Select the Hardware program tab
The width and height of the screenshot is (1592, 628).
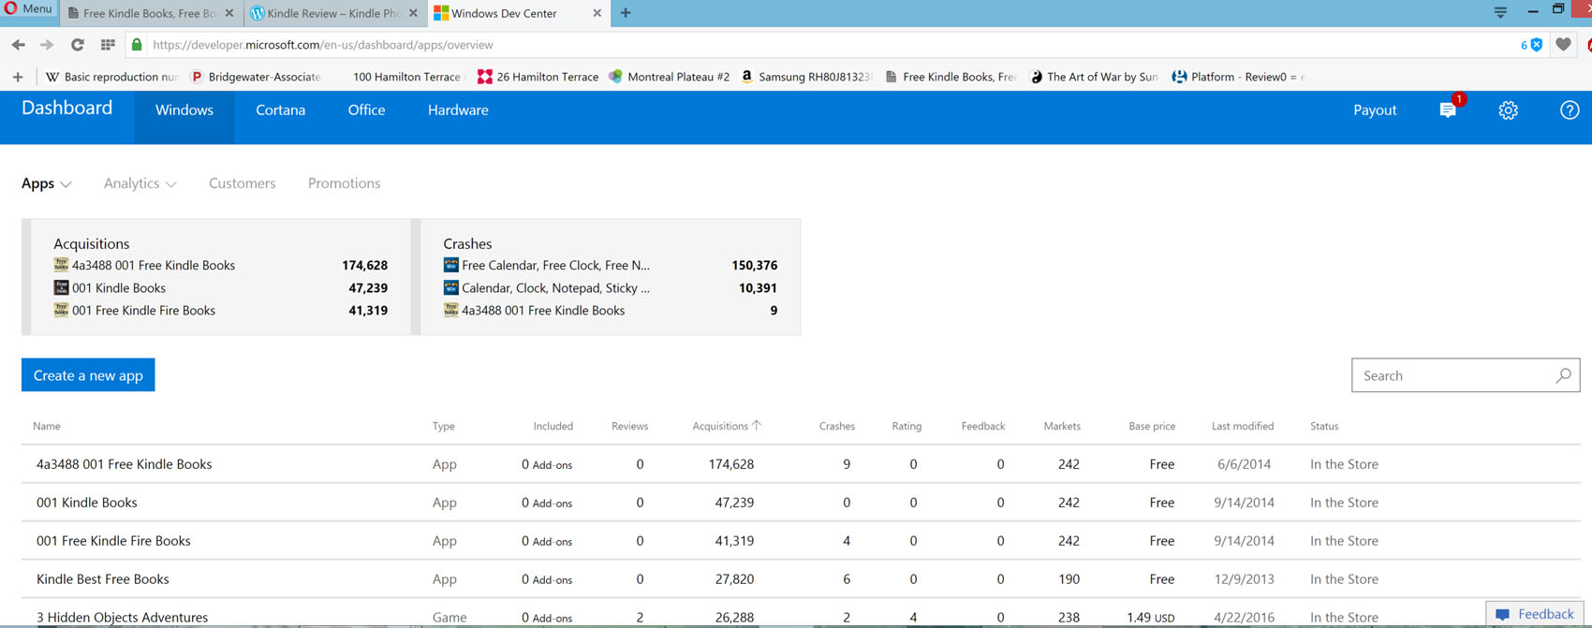[x=458, y=110]
